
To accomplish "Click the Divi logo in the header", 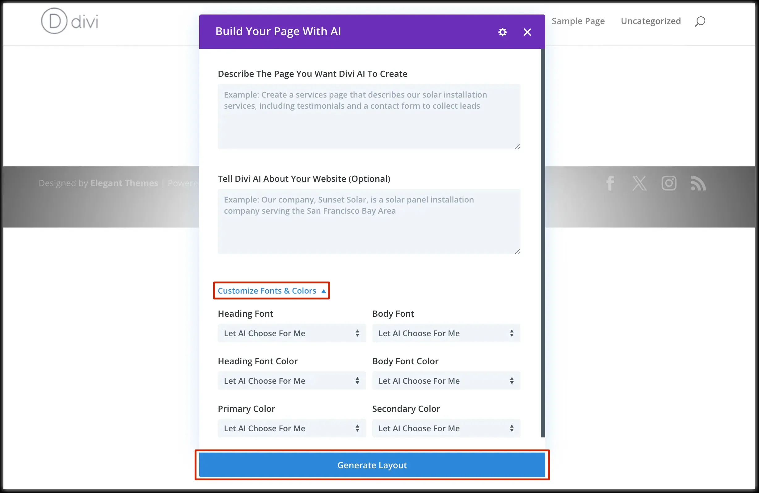I will click(70, 21).
